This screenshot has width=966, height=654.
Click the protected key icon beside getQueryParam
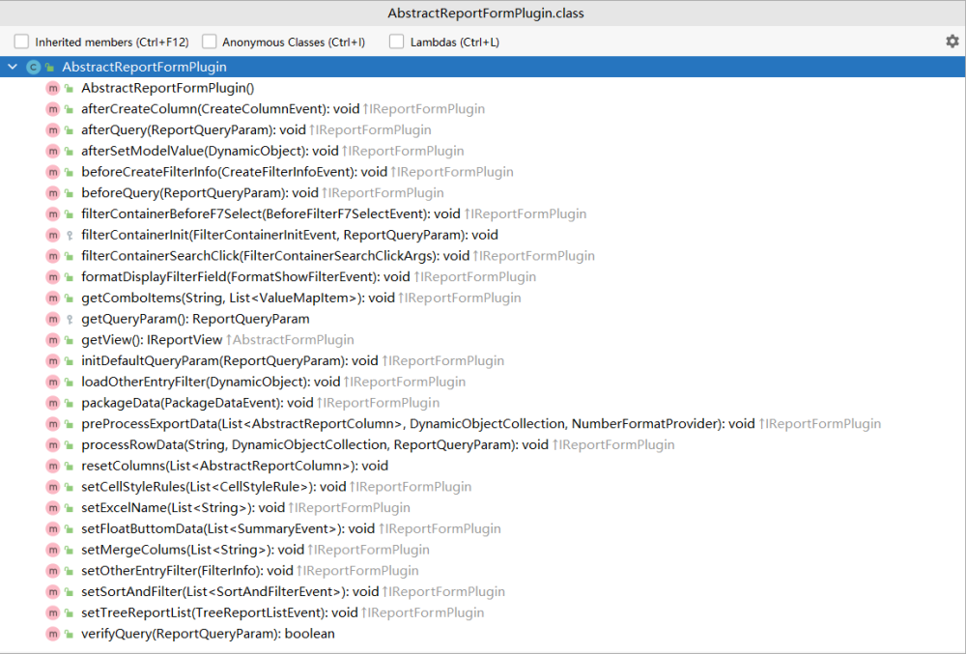[x=70, y=319]
